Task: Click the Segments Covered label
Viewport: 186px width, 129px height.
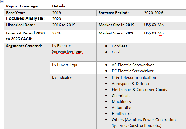Action: click(24, 46)
